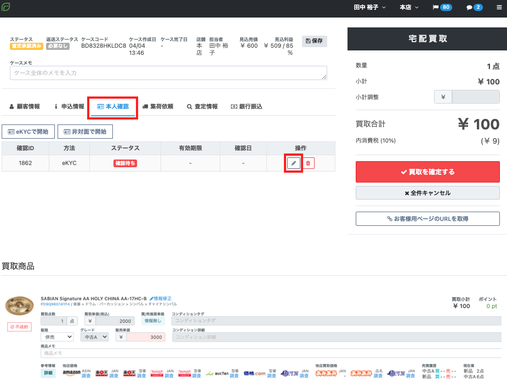This screenshot has height=381, width=507.
Task: Open the hamburger menu in the top bar
Action: pos(499,7)
